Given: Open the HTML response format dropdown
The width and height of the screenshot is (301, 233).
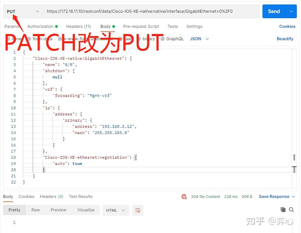Looking at the screenshot, I should (116, 210).
